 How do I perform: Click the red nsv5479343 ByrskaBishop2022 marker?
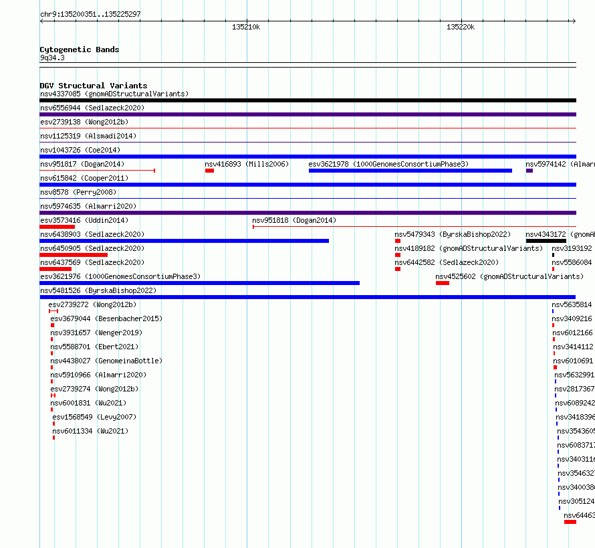pyautogui.click(x=398, y=241)
